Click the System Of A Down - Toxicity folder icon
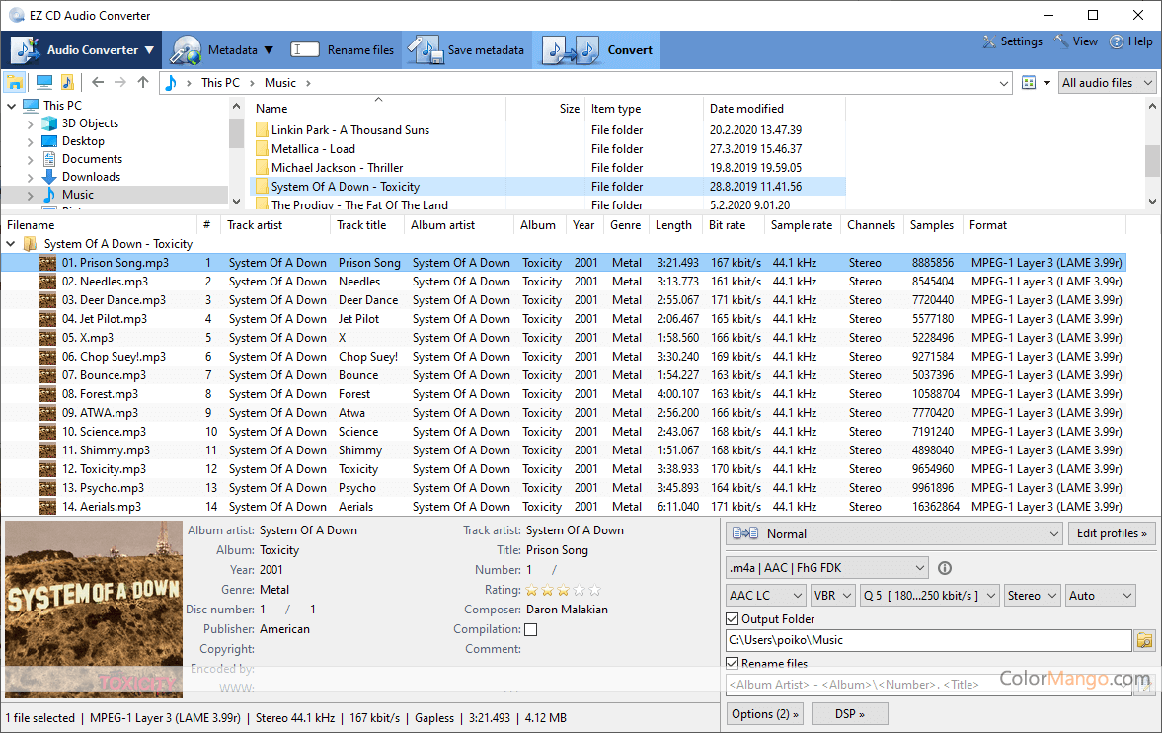 click(262, 187)
